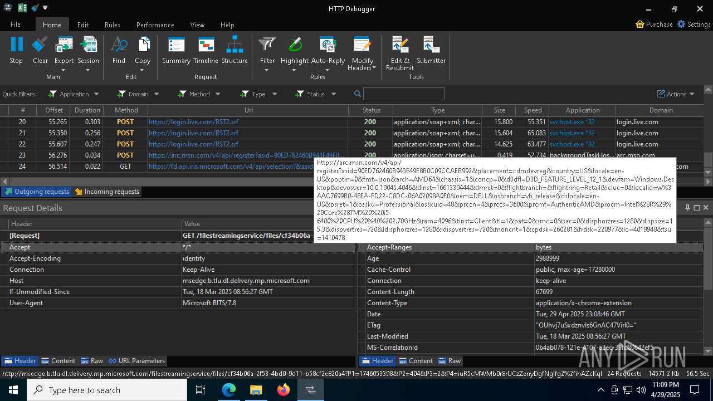
Task: Open Microsoft Edge from taskbar
Action: [229, 390]
